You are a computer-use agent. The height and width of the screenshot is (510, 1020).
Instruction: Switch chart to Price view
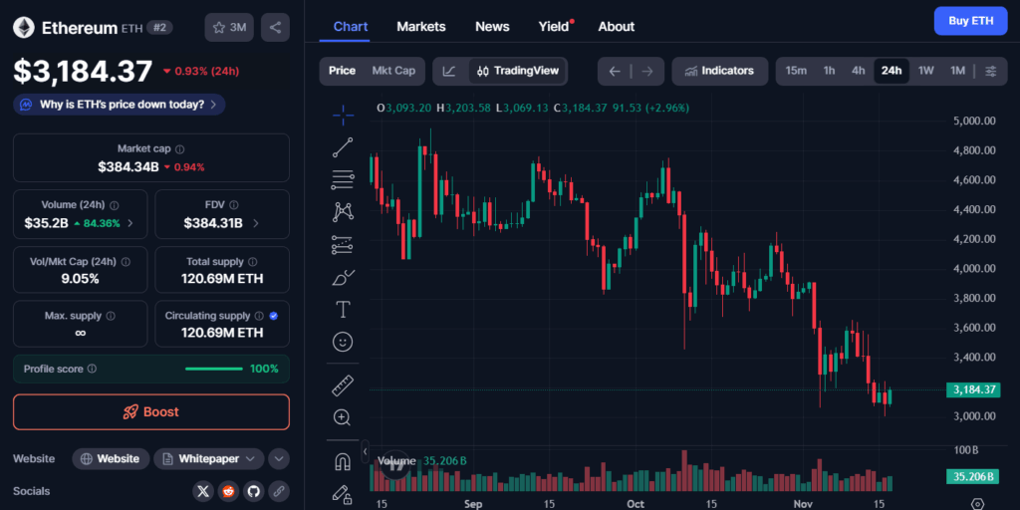pyautogui.click(x=343, y=71)
